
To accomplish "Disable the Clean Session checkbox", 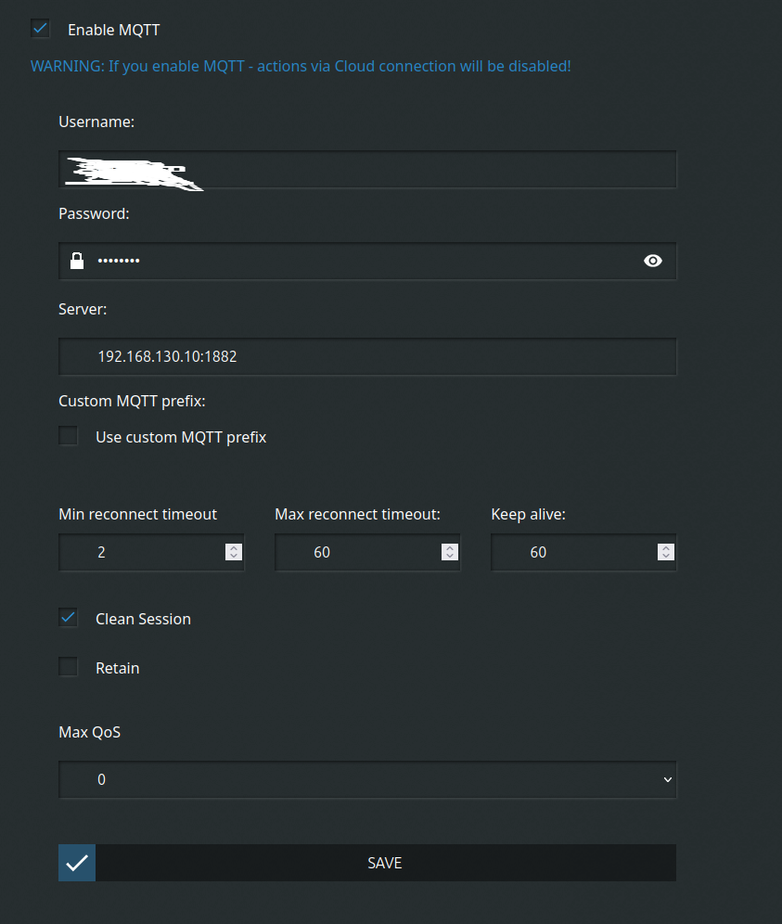I will pos(69,618).
